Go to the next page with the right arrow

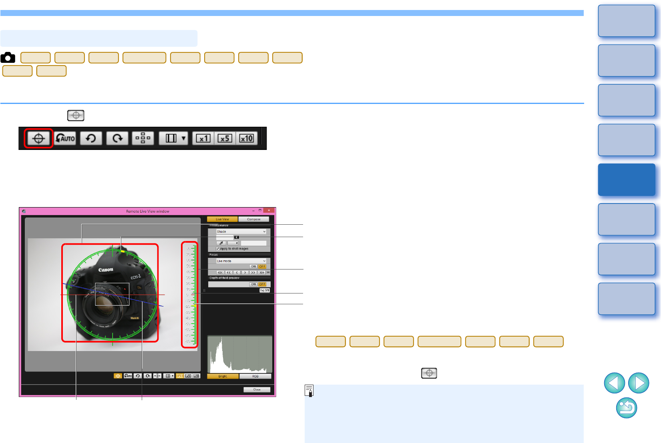coord(639,383)
